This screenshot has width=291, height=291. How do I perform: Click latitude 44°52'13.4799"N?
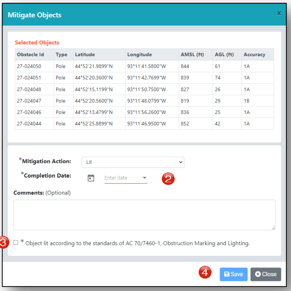point(94,112)
